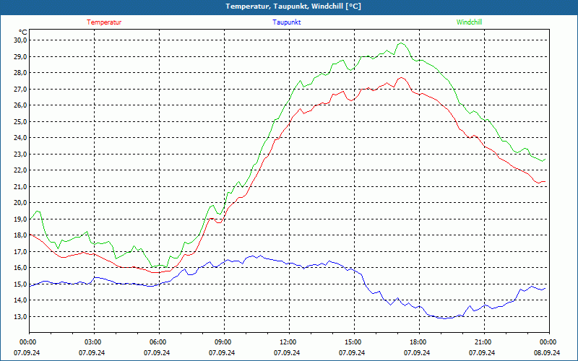Viewport: 578px width, 361px height.
Task: Click the green Windchill legend label
Action: tap(469, 22)
